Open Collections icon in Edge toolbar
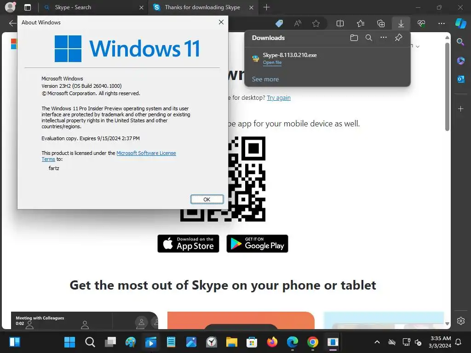Image resolution: width=471 pixels, height=353 pixels. (x=381, y=23)
